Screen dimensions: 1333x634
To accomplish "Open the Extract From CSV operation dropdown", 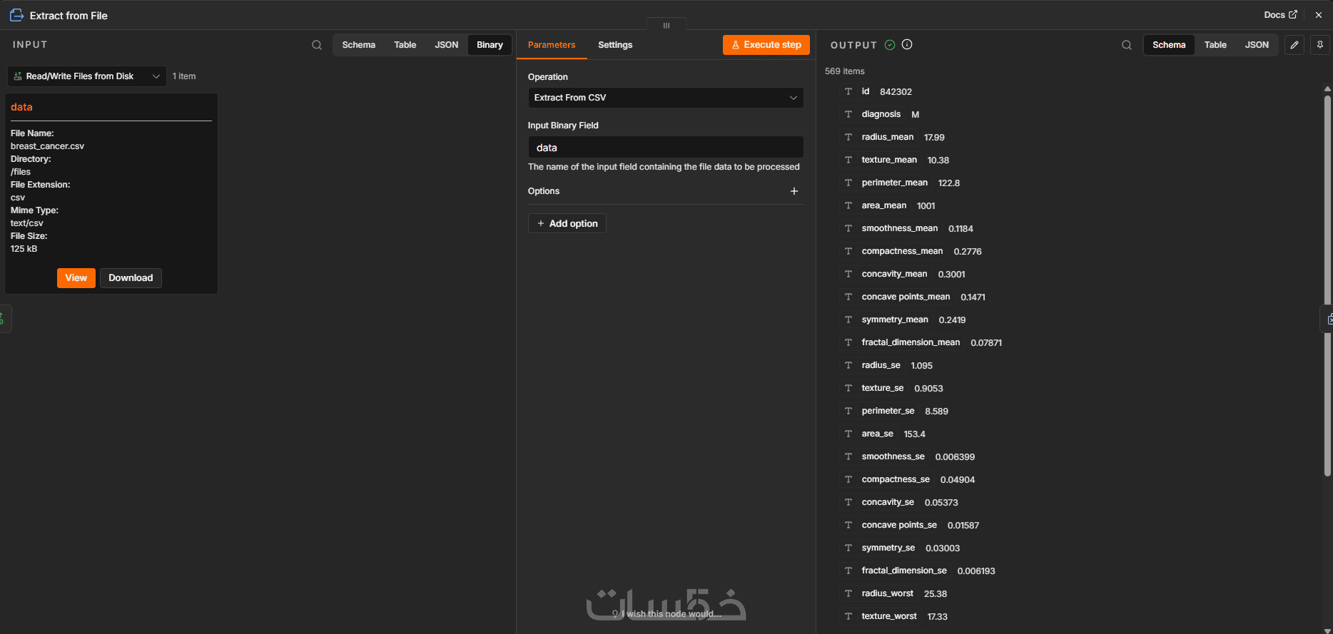I will pos(666,98).
